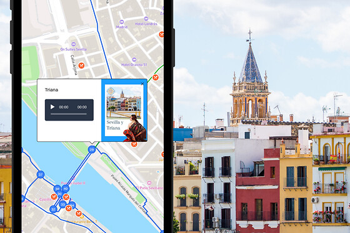Screen dimensions: 350x233
Task: Select route stop marker 29
Action: (x=92, y=149)
